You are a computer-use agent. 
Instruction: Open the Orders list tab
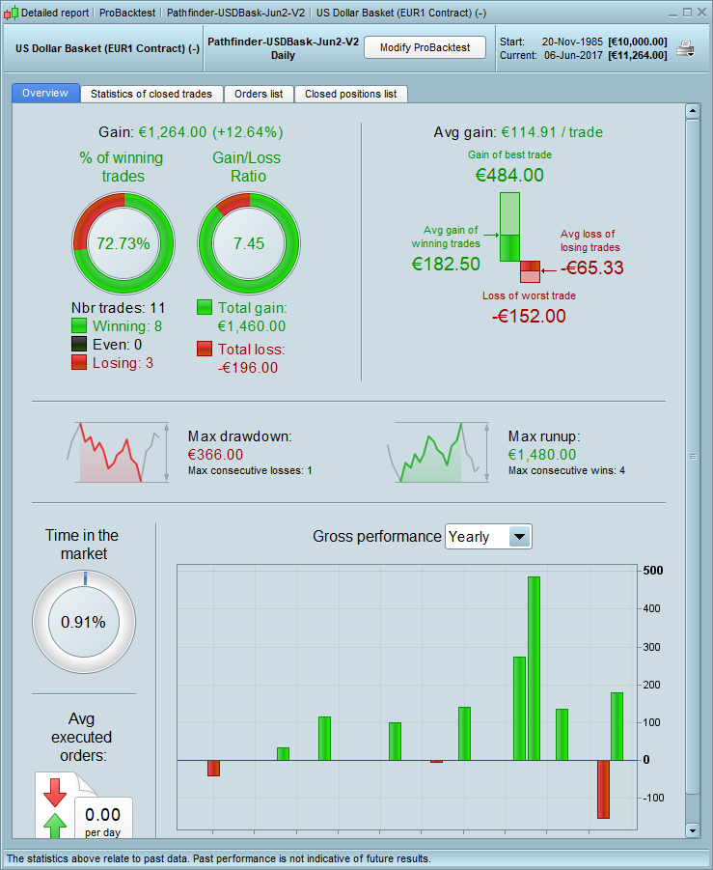pos(259,94)
